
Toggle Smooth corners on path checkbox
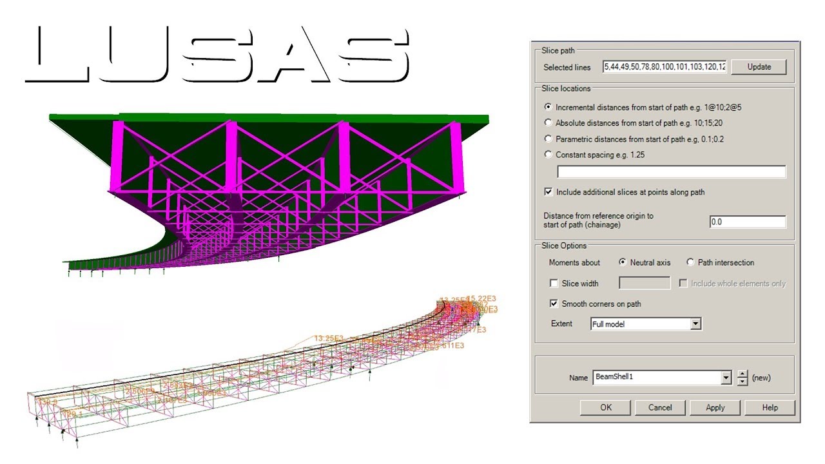pos(554,304)
